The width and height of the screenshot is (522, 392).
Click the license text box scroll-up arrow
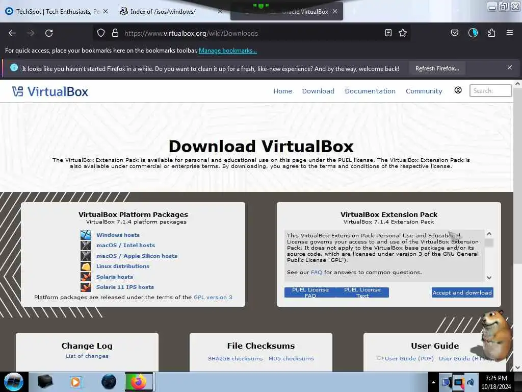click(489, 234)
